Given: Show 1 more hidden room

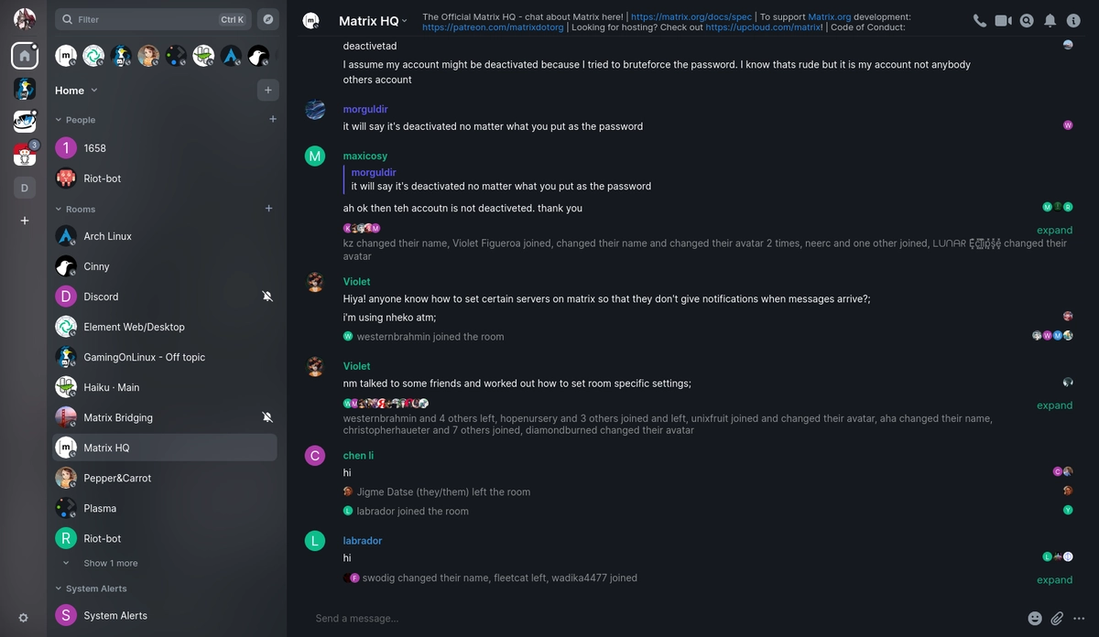Looking at the screenshot, I should pyautogui.click(x=110, y=563).
